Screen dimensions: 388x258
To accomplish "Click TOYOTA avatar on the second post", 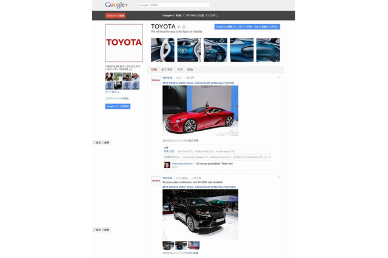I will pos(156,181).
